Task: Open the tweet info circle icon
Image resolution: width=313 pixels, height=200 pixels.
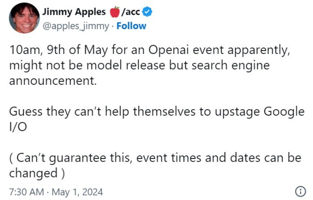Action: (300, 191)
